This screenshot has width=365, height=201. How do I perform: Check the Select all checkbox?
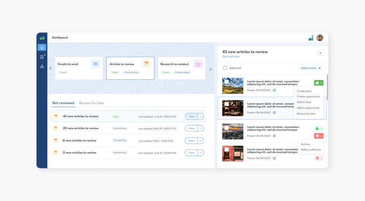pyautogui.click(x=225, y=68)
